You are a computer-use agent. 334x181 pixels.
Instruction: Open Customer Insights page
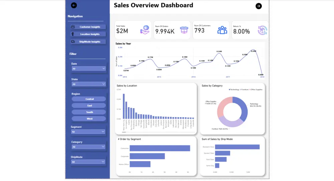pos(88,27)
